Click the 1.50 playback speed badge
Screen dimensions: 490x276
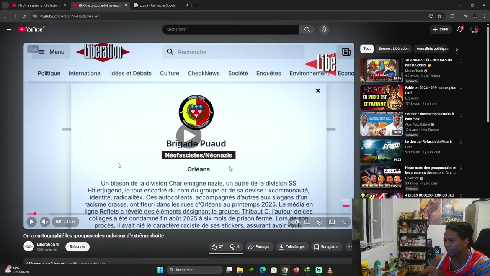tap(33, 49)
